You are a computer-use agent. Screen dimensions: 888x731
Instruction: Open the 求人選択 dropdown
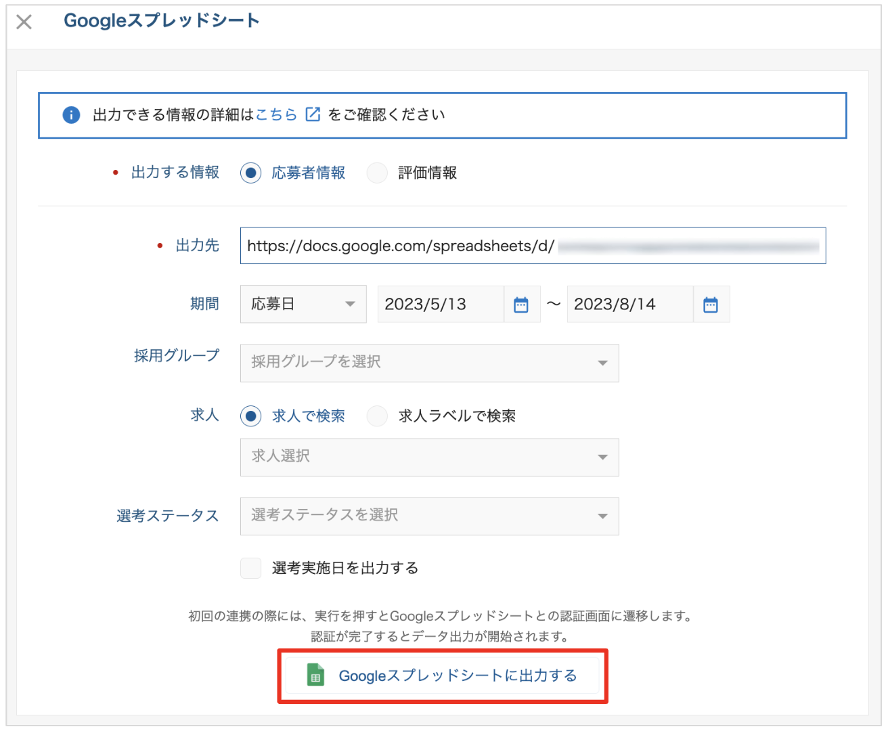click(x=430, y=457)
